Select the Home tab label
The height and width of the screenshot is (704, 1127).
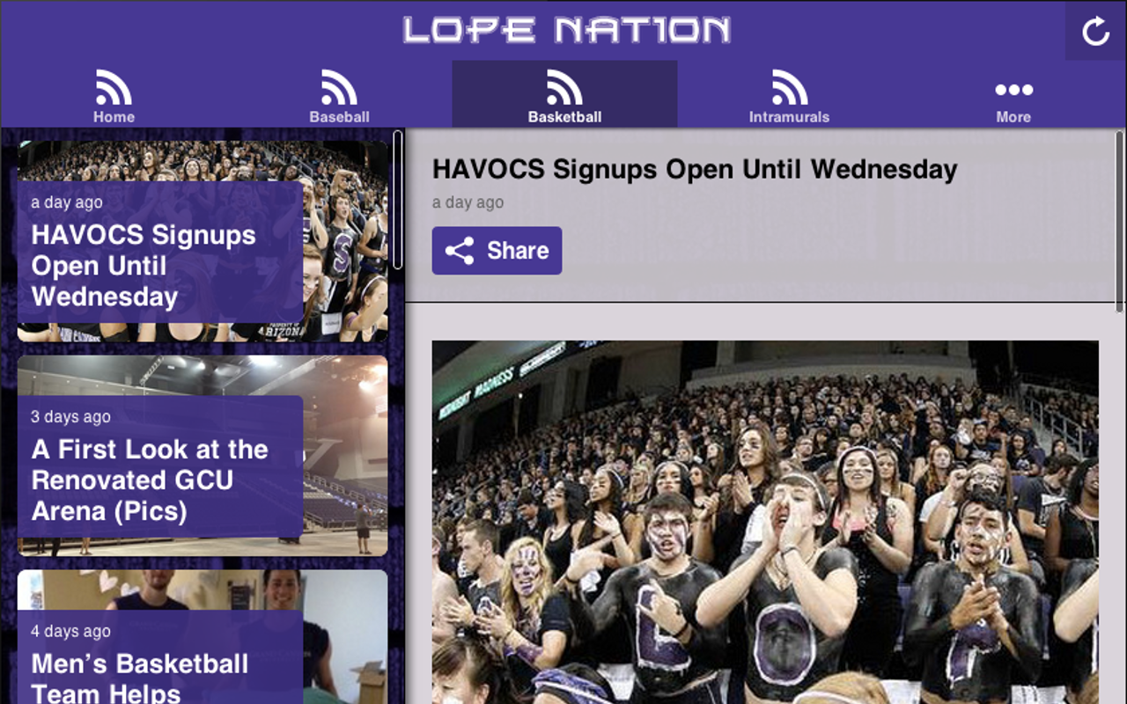(114, 117)
